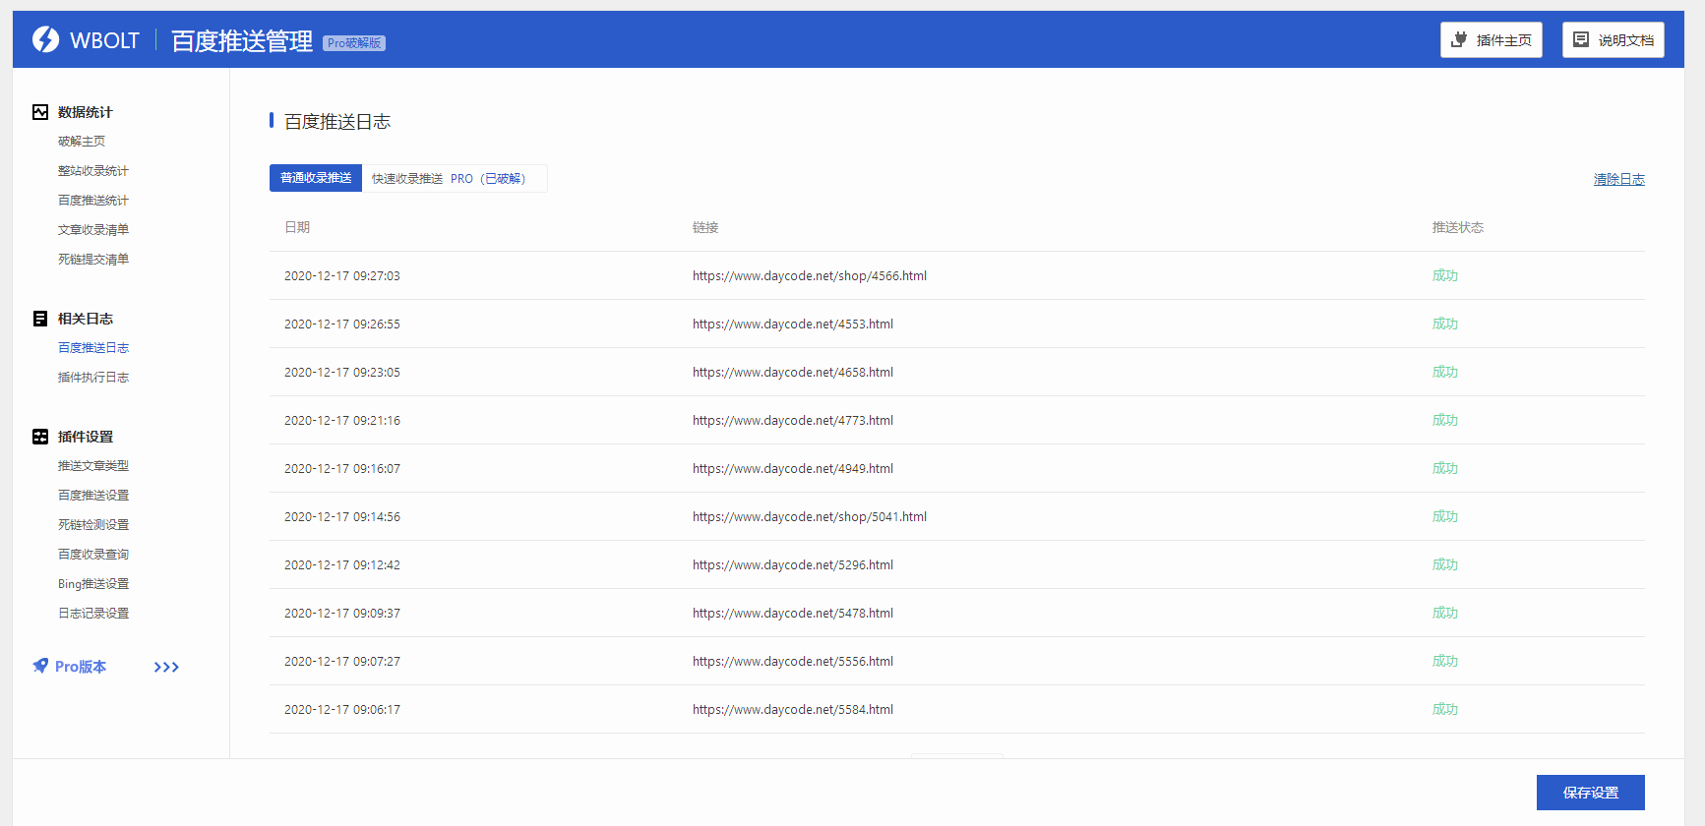Click the 相关日志 document icon
The width and height of the screenshot is (1705, 826).
click(x=40, y=319)
